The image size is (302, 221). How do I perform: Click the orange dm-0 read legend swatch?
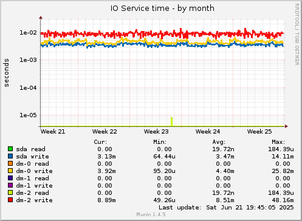10,163
